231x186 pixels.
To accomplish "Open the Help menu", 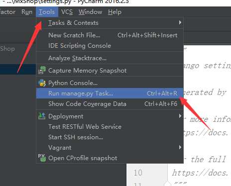I will [x=115, y=12].
